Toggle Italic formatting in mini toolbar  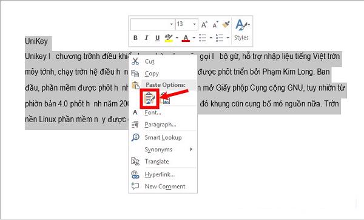[146, 38]
